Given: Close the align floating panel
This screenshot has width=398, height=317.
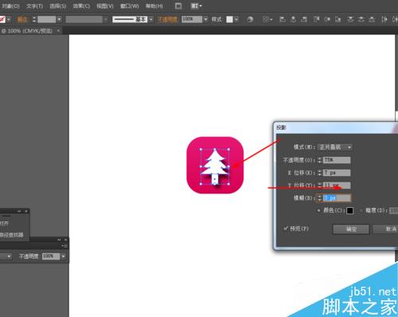Looking at the screenshot, I should [26, 211].
